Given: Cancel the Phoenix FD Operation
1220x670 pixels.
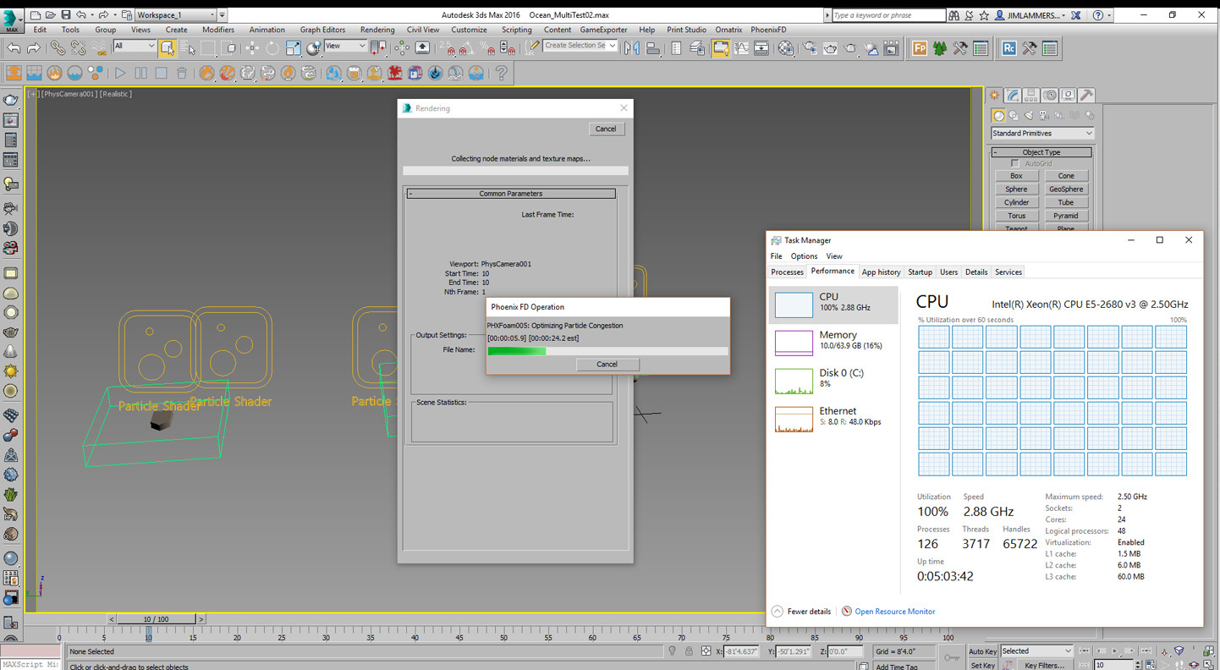Looking at the screenshot, I should coord(607,365).
